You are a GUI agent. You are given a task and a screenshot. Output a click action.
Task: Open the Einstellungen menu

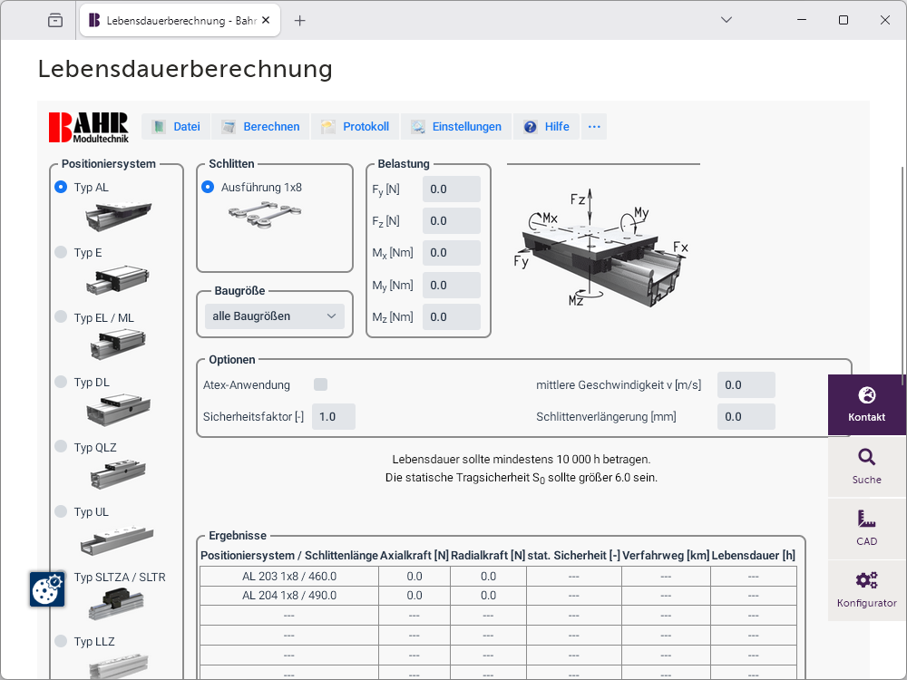(456, 127)
